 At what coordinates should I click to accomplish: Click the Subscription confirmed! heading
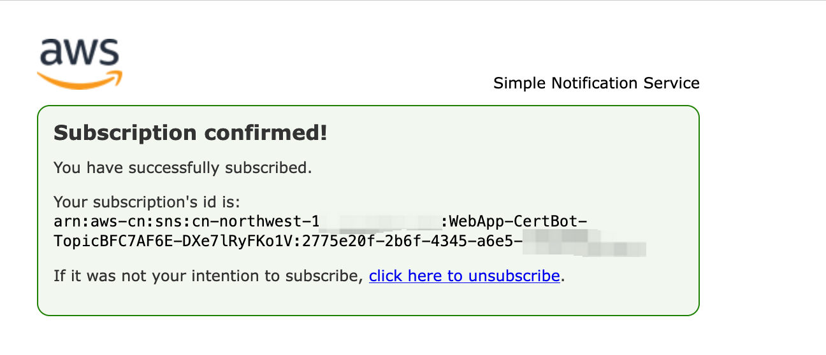pyautogui.click(x=190, y=134)
